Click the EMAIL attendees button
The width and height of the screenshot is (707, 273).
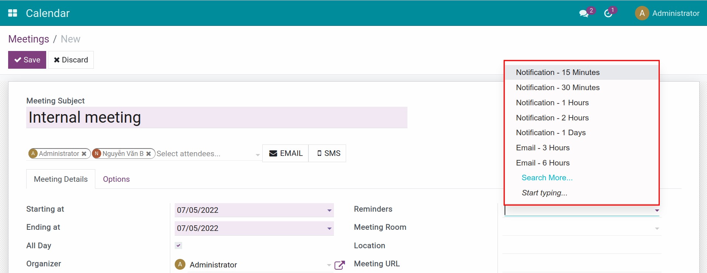(x=286, y=153)
